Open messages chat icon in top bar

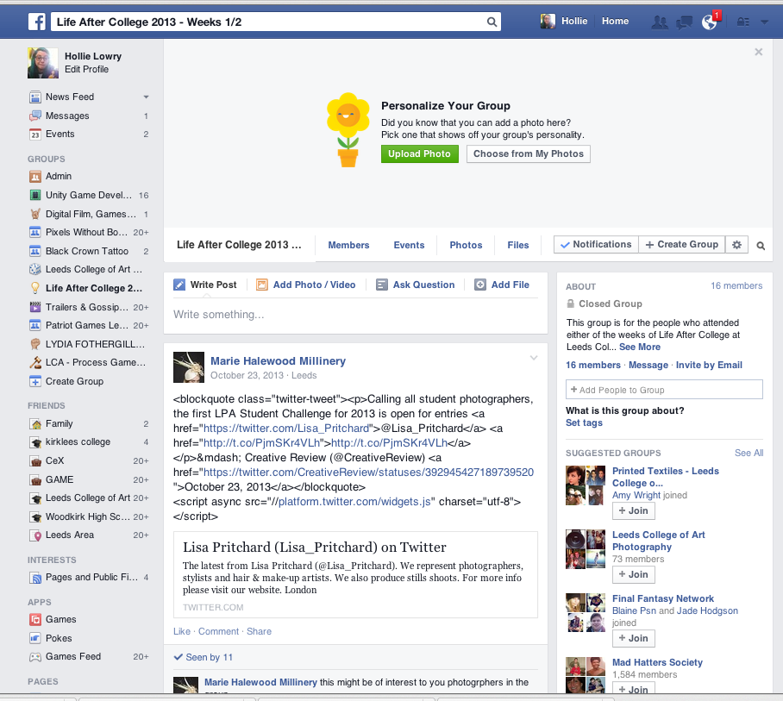[684, 22]
